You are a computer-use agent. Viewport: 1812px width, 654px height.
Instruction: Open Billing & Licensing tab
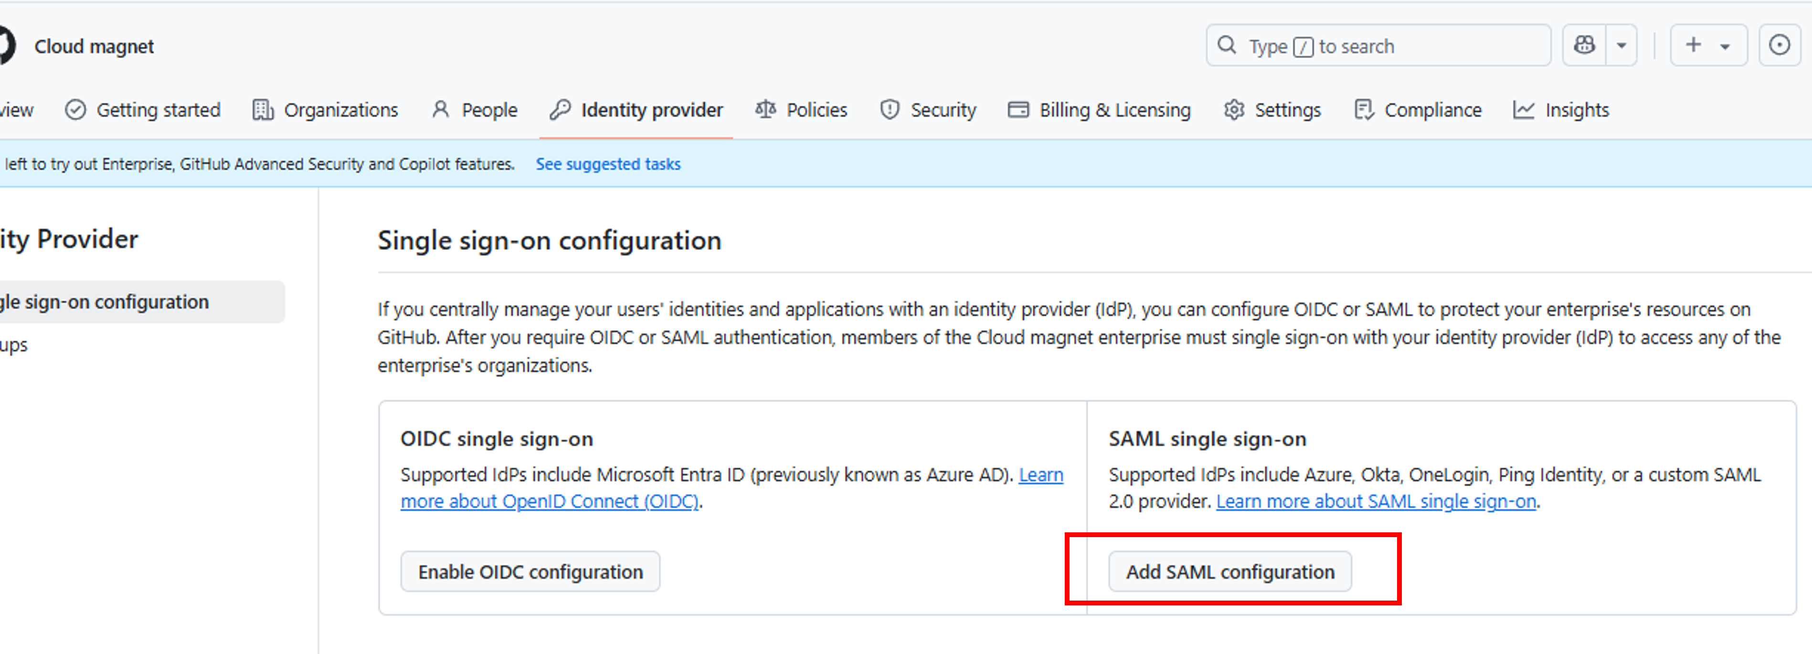click(1100, 110)
